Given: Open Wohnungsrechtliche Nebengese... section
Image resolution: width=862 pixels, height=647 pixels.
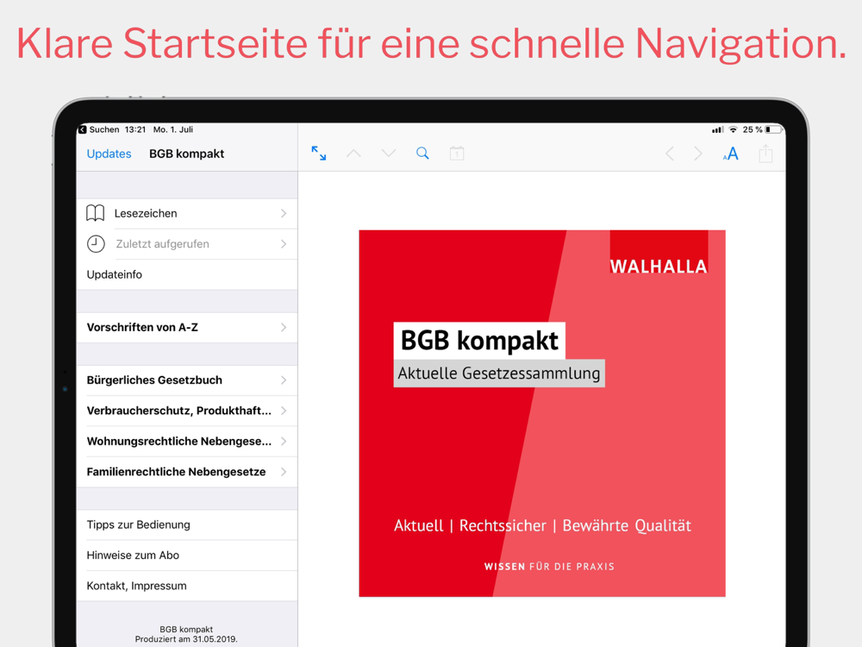Looking at the screenshot, I should click(187, 441).
